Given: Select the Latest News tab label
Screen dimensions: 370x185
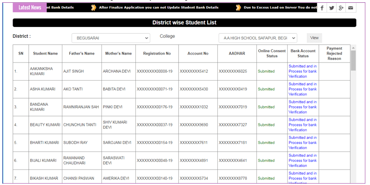Looking at the screenshot, I should pyautogui.click(x=30, y=7).
